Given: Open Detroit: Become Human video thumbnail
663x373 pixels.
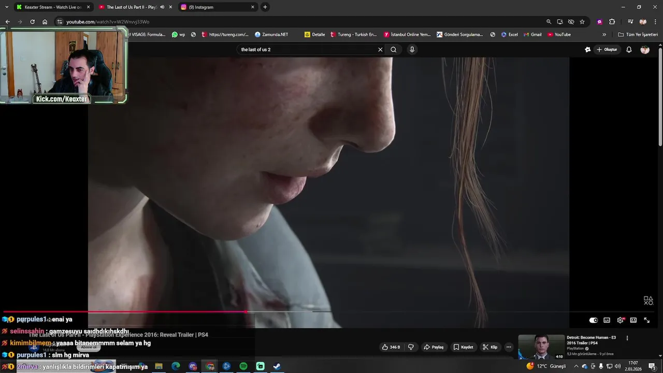Looking at the screenshot, I should coord(541,347).
